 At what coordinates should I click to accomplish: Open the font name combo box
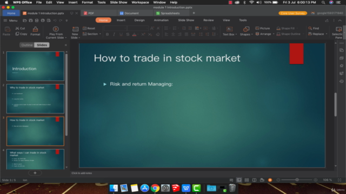115,28
